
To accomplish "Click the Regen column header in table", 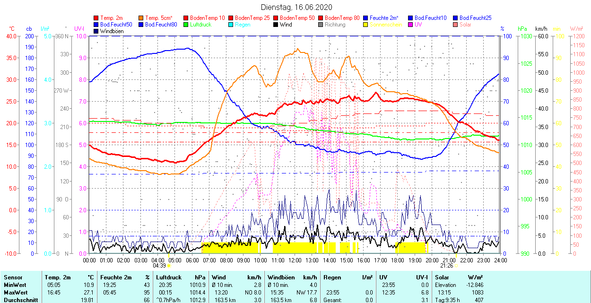I will (332, 277).
